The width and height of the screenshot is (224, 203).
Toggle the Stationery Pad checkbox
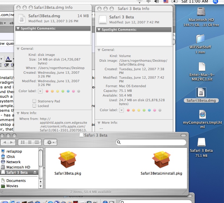(34, 101)
